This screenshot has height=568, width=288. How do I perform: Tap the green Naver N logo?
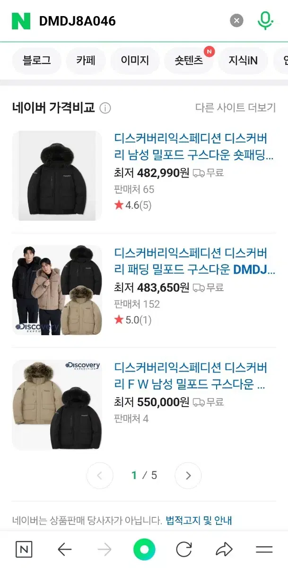(x=21, y=21)
